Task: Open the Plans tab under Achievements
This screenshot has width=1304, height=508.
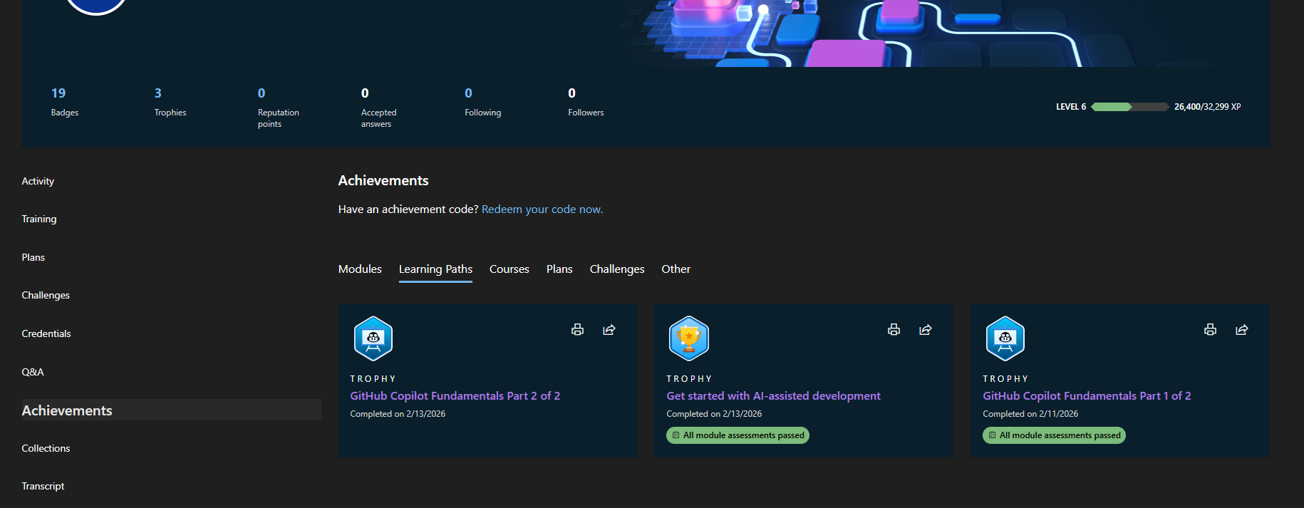Action: click(559, 269)
